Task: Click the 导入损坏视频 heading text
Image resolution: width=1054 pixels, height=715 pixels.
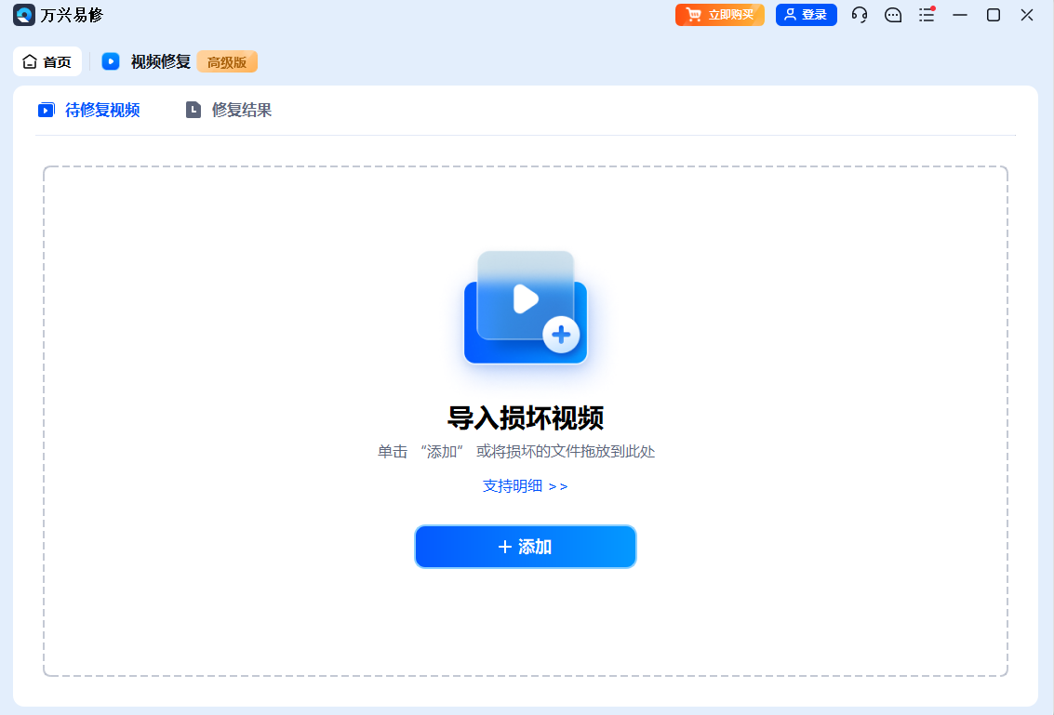Action: pyautogui.click(x=526, y=418)
